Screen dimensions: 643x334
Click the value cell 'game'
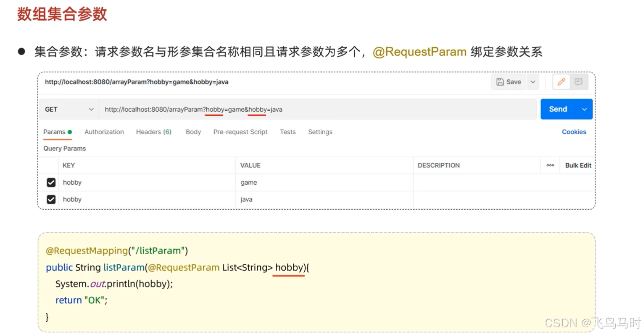click(x=324, y=183)
